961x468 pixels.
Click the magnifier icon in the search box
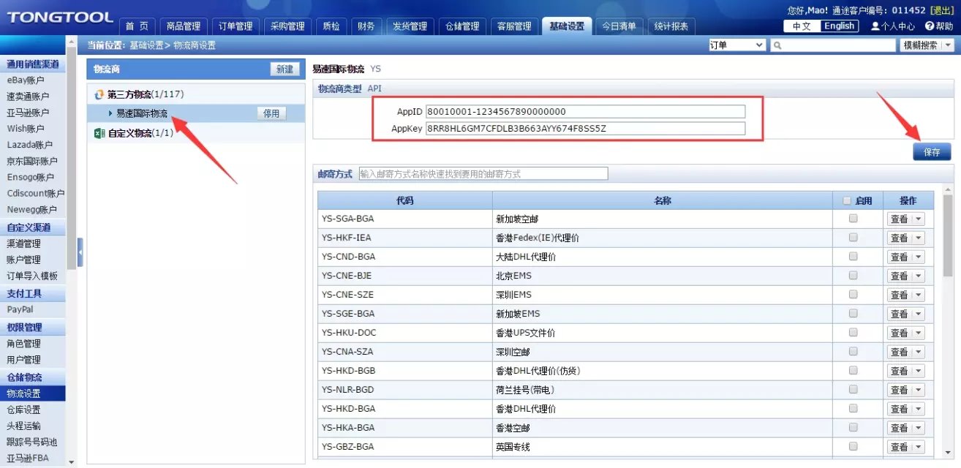777,45
